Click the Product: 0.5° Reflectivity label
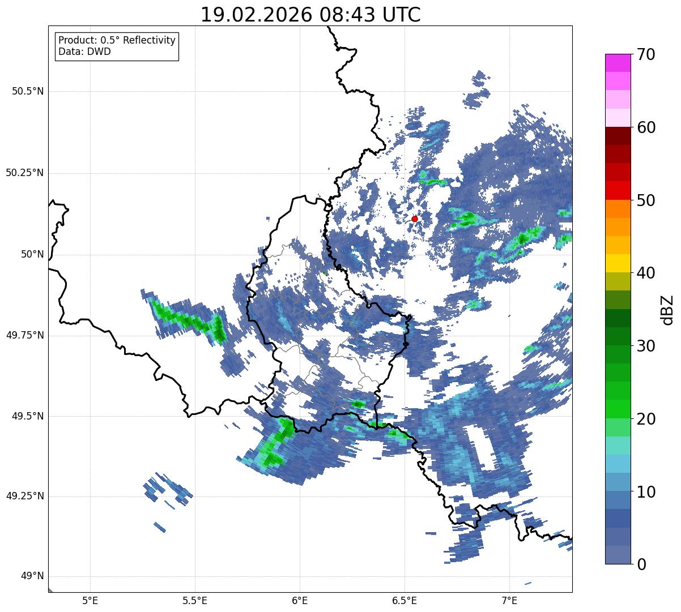This screenshot has height=612, width=681. point(117,41)
